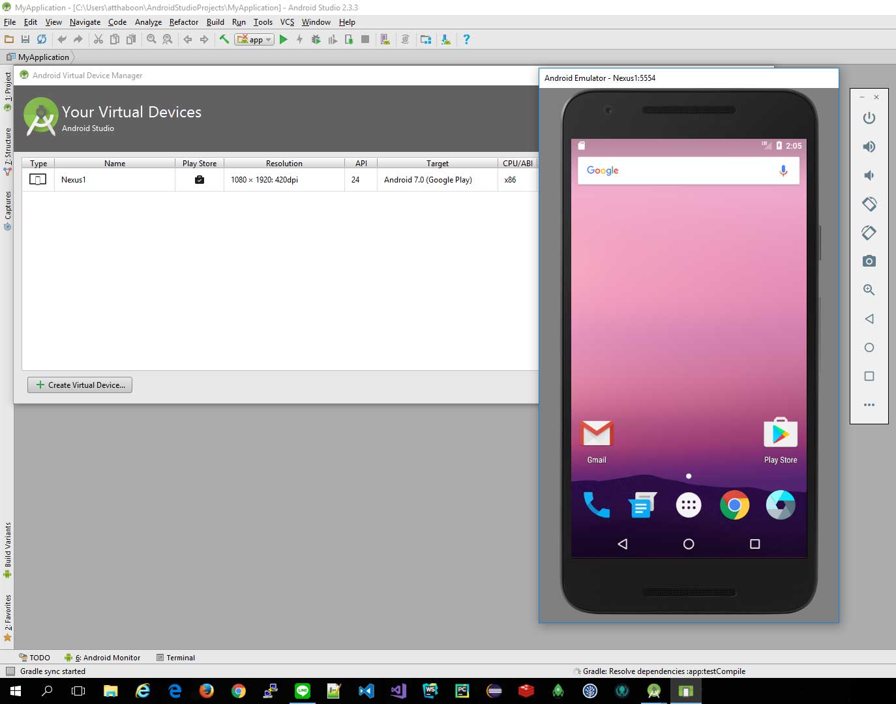Screen dimensions: 896x704
Task: Click the Google search bar in emulator
Action: (688, 170)
